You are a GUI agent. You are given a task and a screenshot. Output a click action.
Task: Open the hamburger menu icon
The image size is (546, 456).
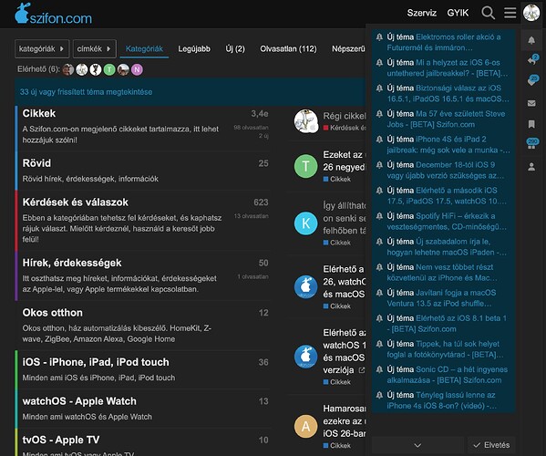pyautogui.click(x=510, y=13)
